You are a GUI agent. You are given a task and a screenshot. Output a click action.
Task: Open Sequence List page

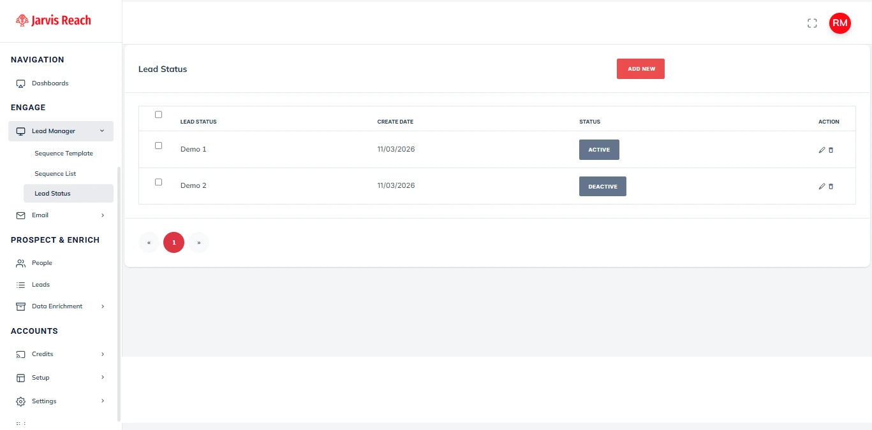[55, 174]
